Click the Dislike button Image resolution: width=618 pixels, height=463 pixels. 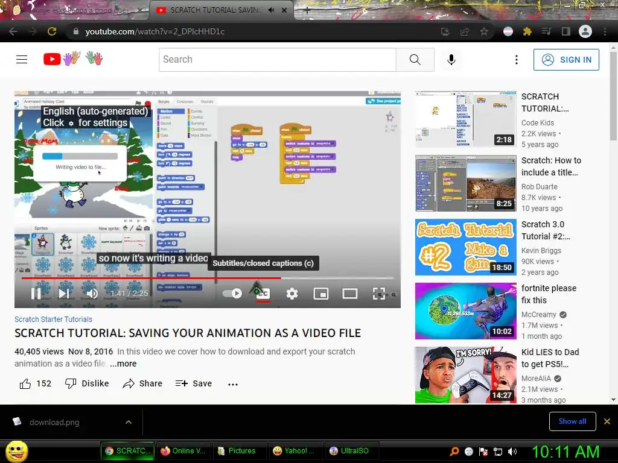point(87,383)
